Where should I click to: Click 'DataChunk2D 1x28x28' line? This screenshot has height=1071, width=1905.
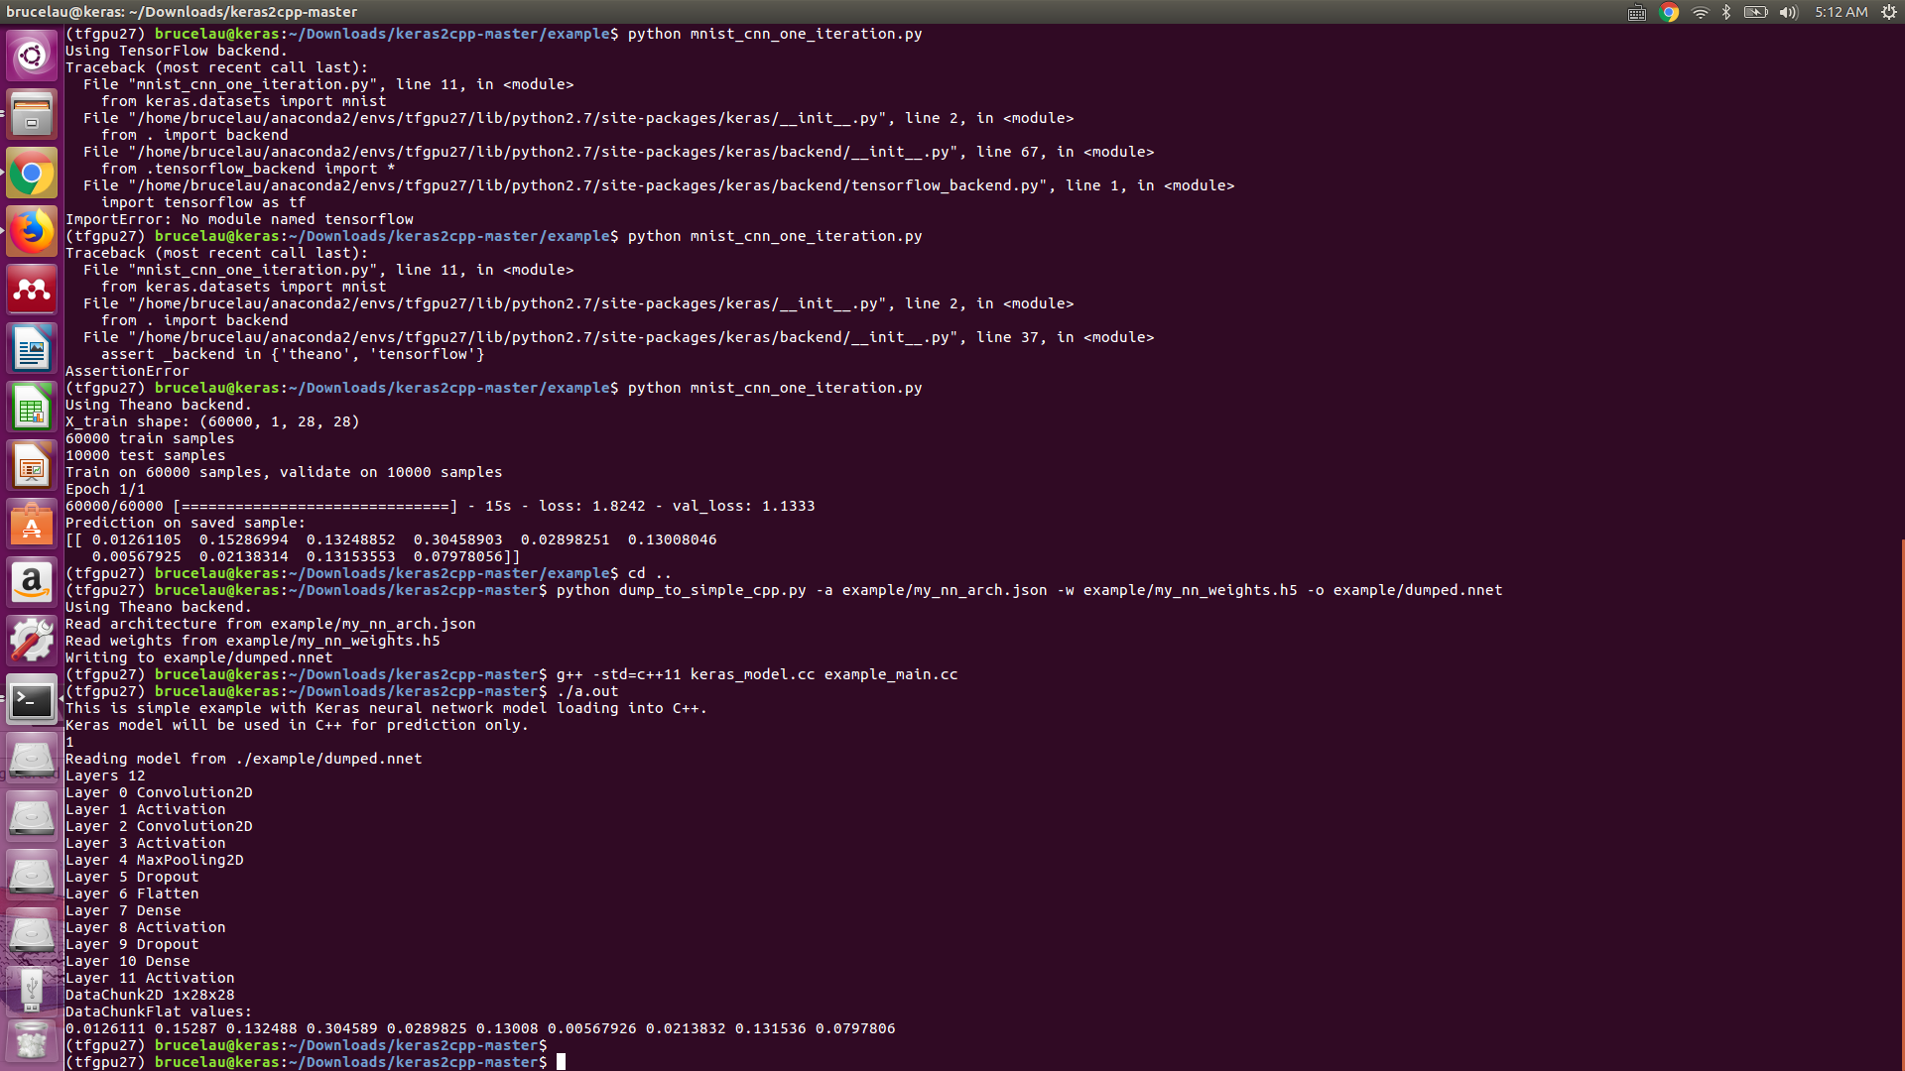pos(150,995)
